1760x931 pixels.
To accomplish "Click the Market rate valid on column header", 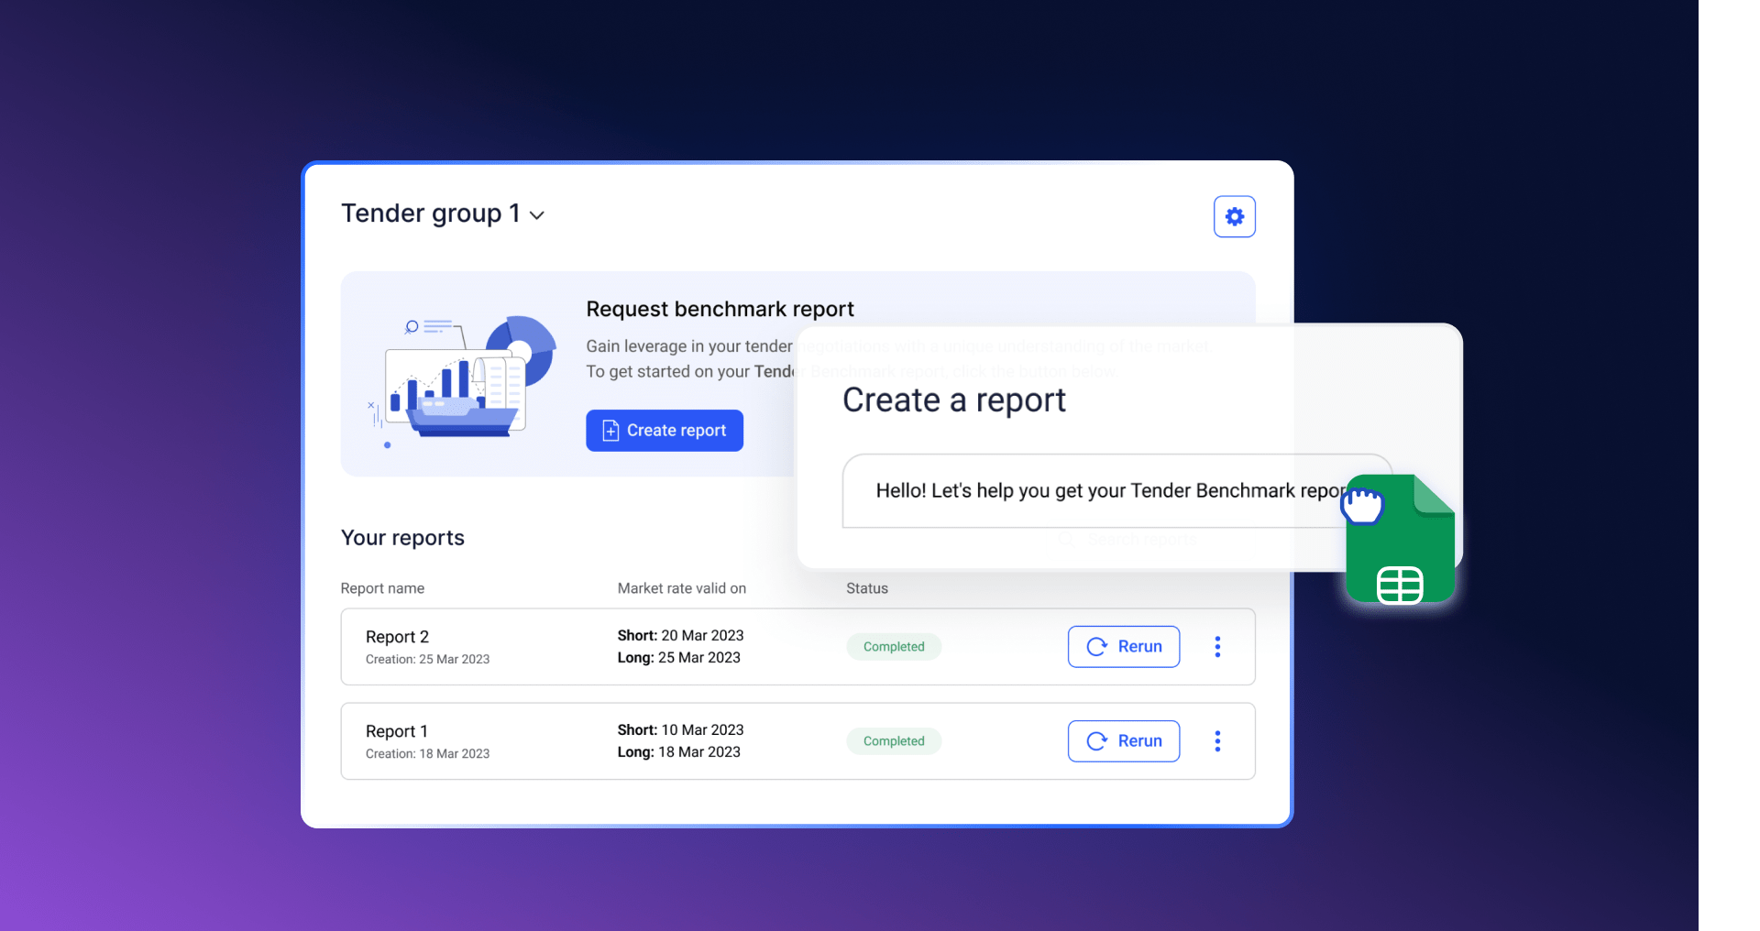I will [681, 588].
